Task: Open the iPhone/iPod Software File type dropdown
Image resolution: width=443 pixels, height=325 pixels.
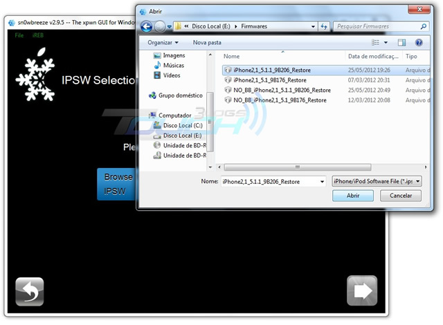Action: tap(377, 181)
